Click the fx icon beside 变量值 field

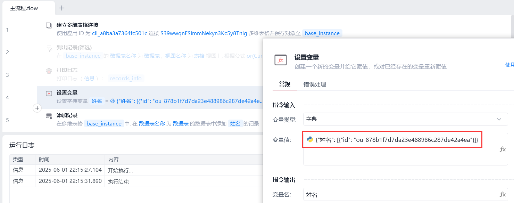pos(502,149)
